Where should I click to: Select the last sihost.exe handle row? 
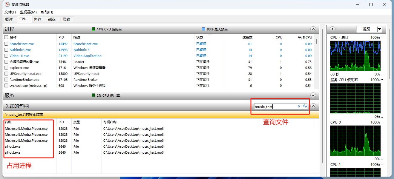158,152
